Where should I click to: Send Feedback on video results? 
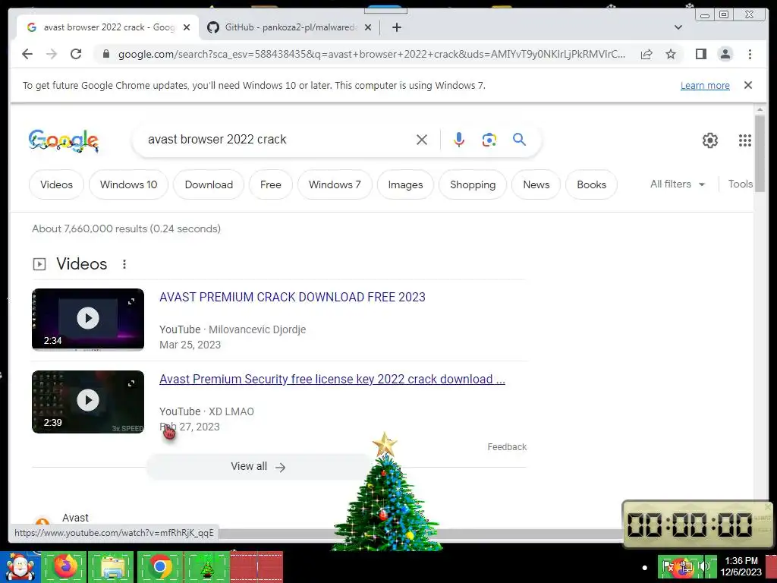507,446
